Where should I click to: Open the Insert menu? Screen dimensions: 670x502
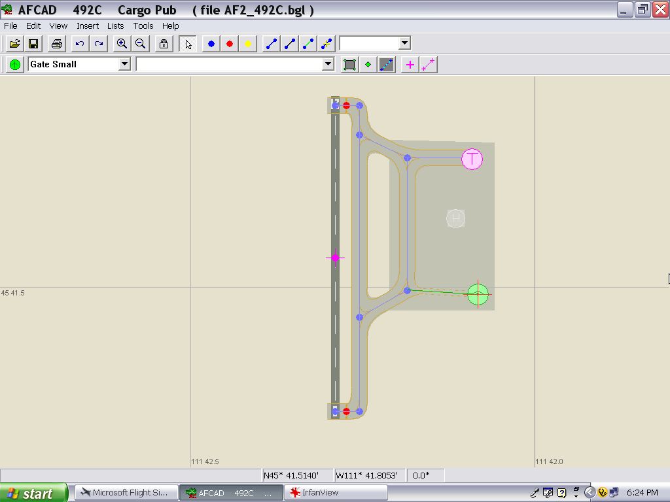pos(88,25)
